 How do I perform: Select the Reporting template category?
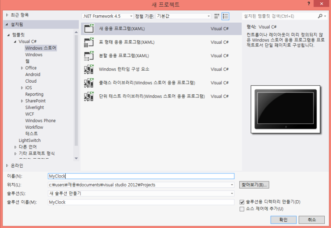tap(34, 94)
